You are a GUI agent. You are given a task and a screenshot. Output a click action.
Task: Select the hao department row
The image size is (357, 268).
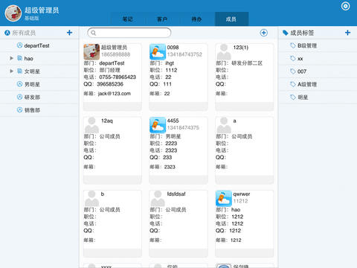(x=39, y=59)
